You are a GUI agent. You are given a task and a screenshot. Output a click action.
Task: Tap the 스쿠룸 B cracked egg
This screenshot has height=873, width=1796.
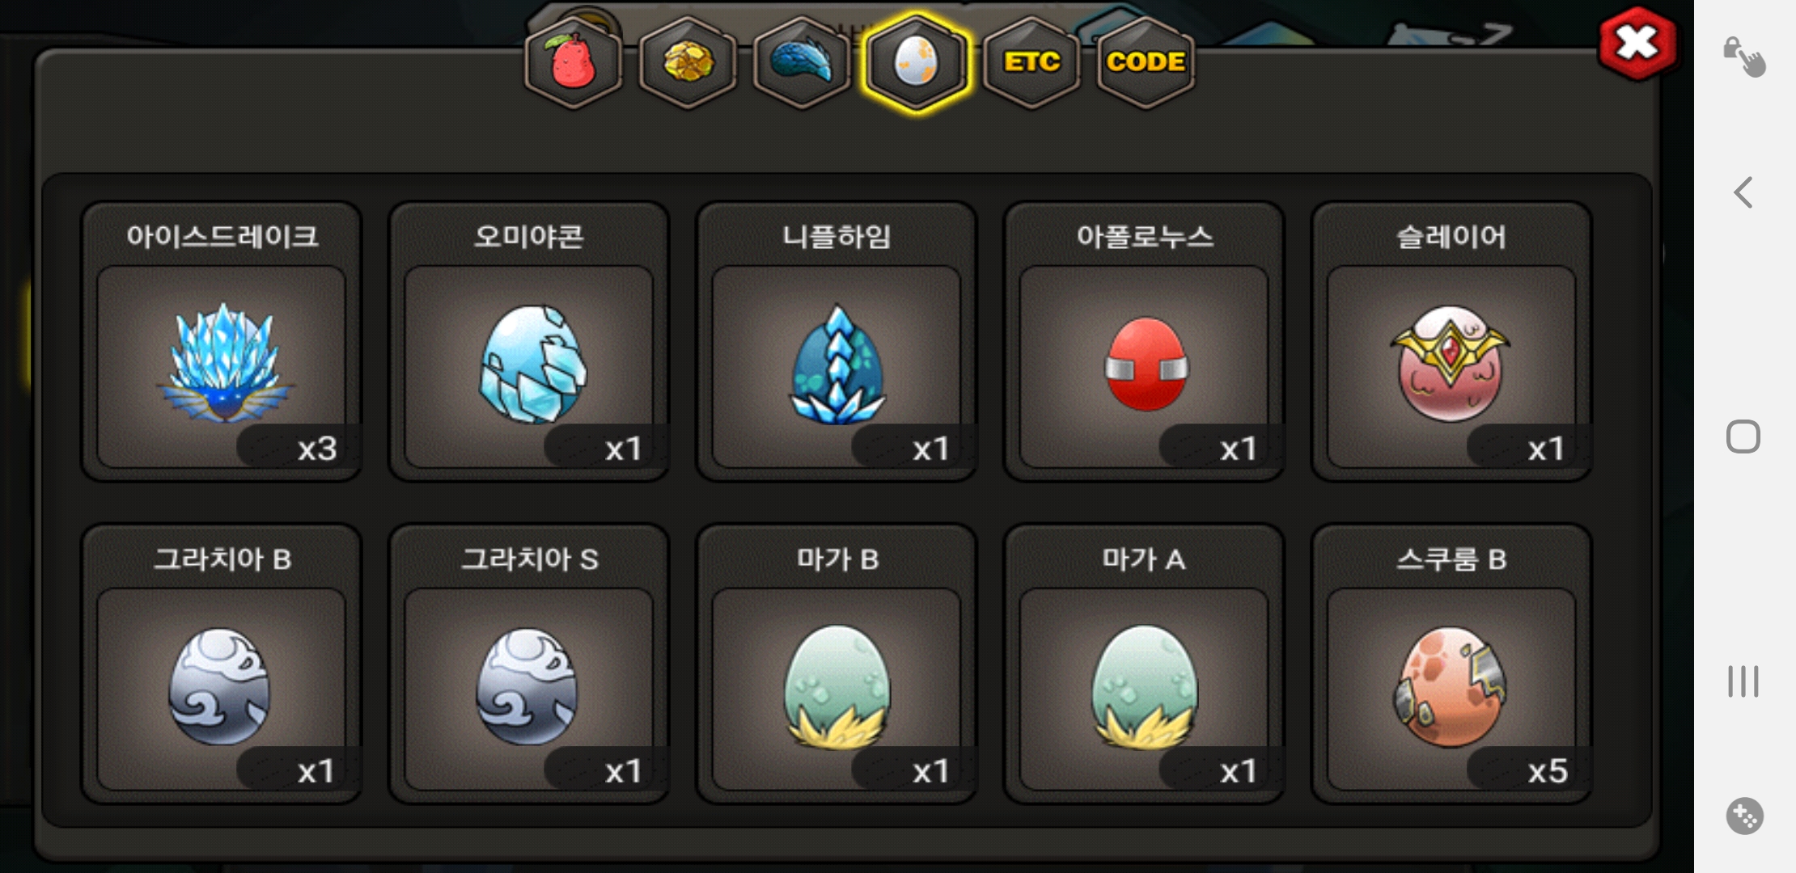click(1451, 664)
